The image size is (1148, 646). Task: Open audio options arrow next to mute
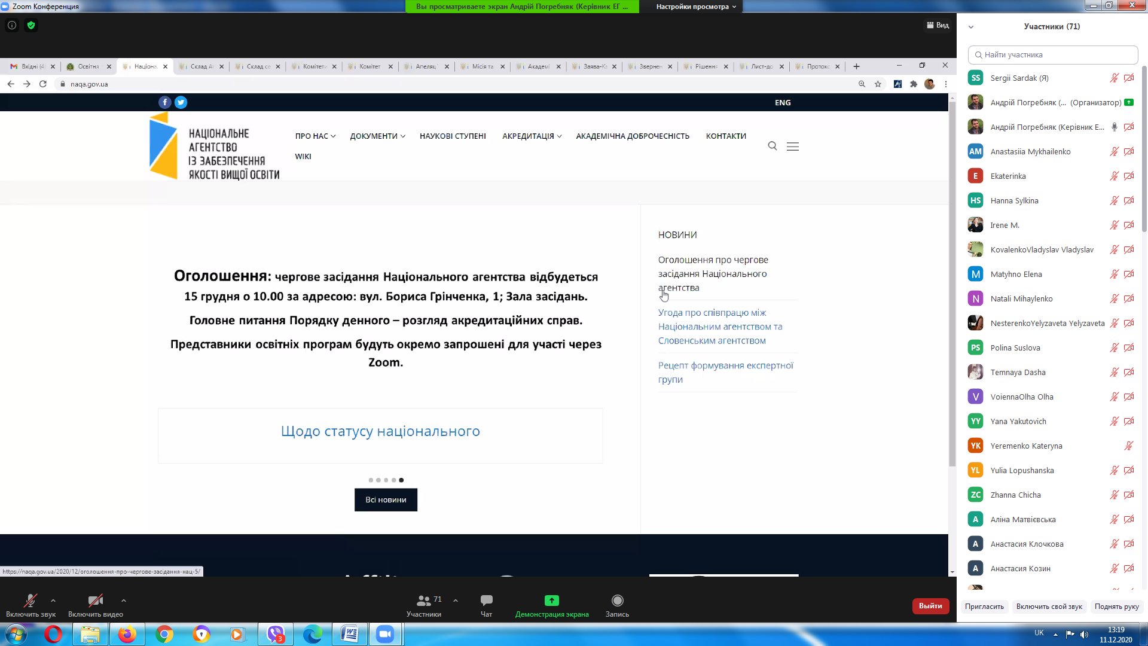click(x=53, y=601)
